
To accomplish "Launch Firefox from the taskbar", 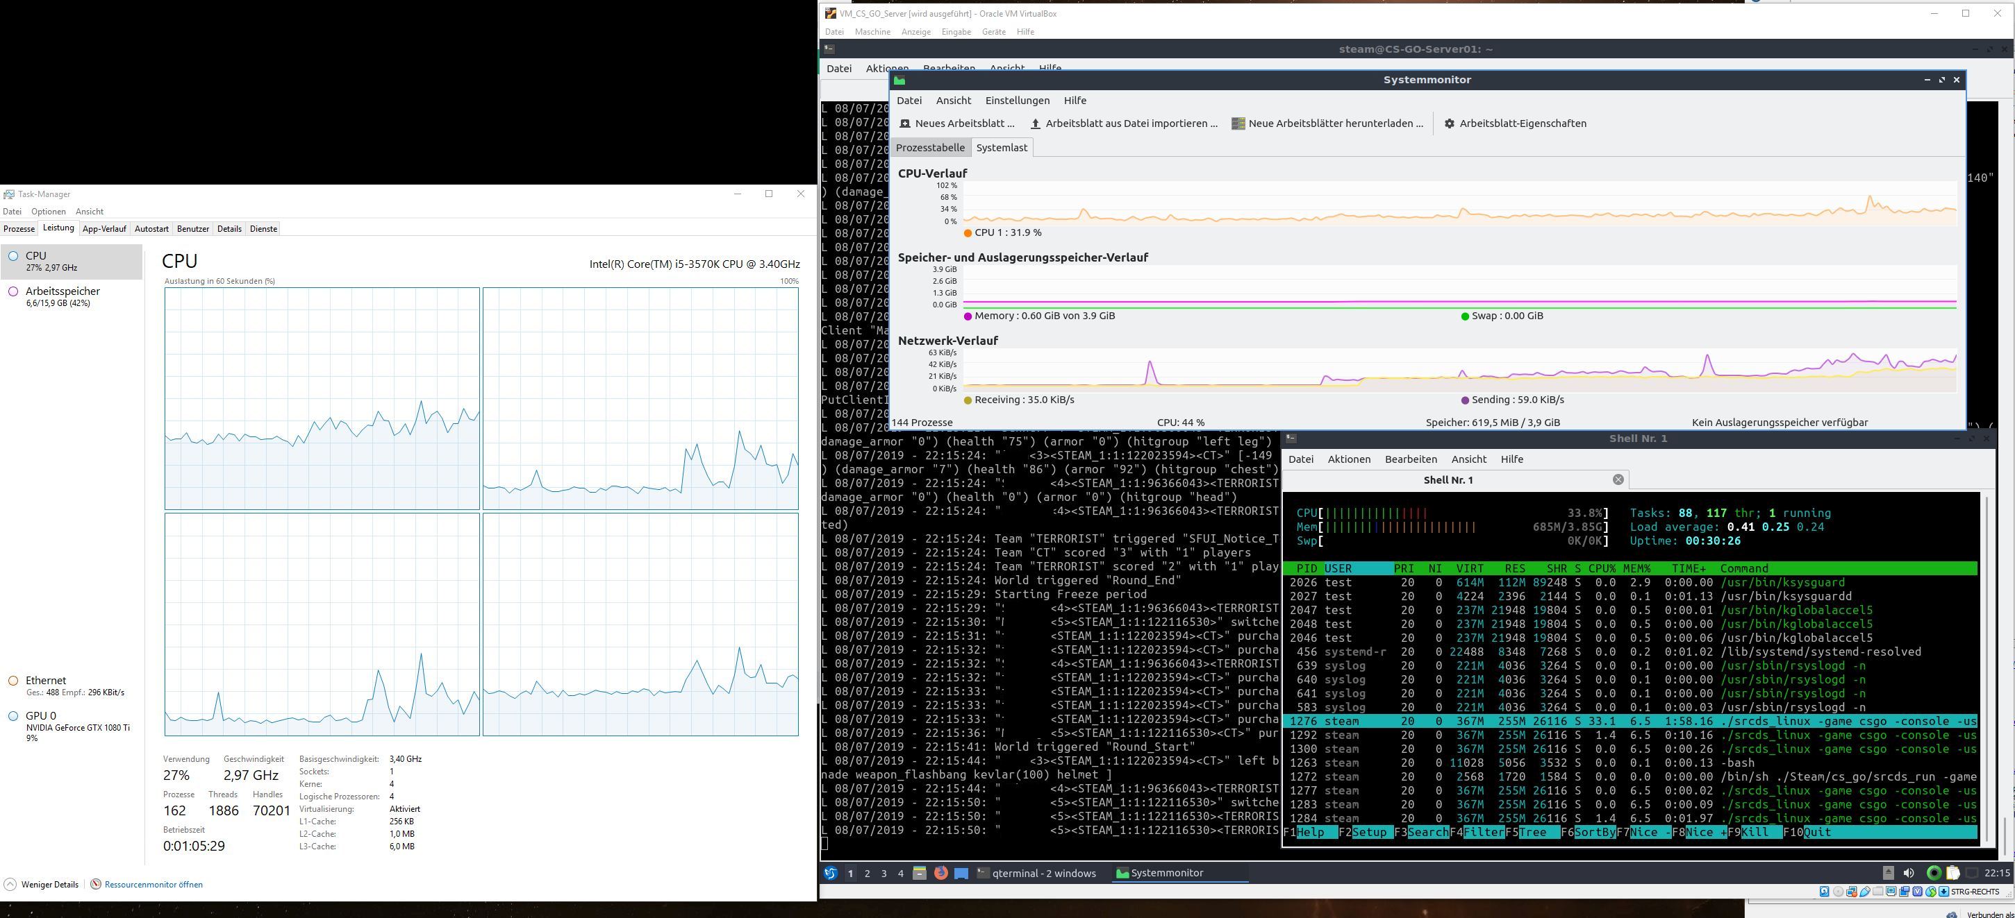I will (x=941, y=874).
